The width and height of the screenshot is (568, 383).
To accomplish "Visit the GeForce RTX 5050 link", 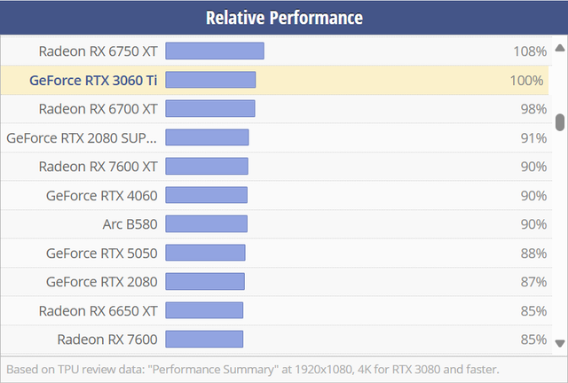I will point(101,253).
